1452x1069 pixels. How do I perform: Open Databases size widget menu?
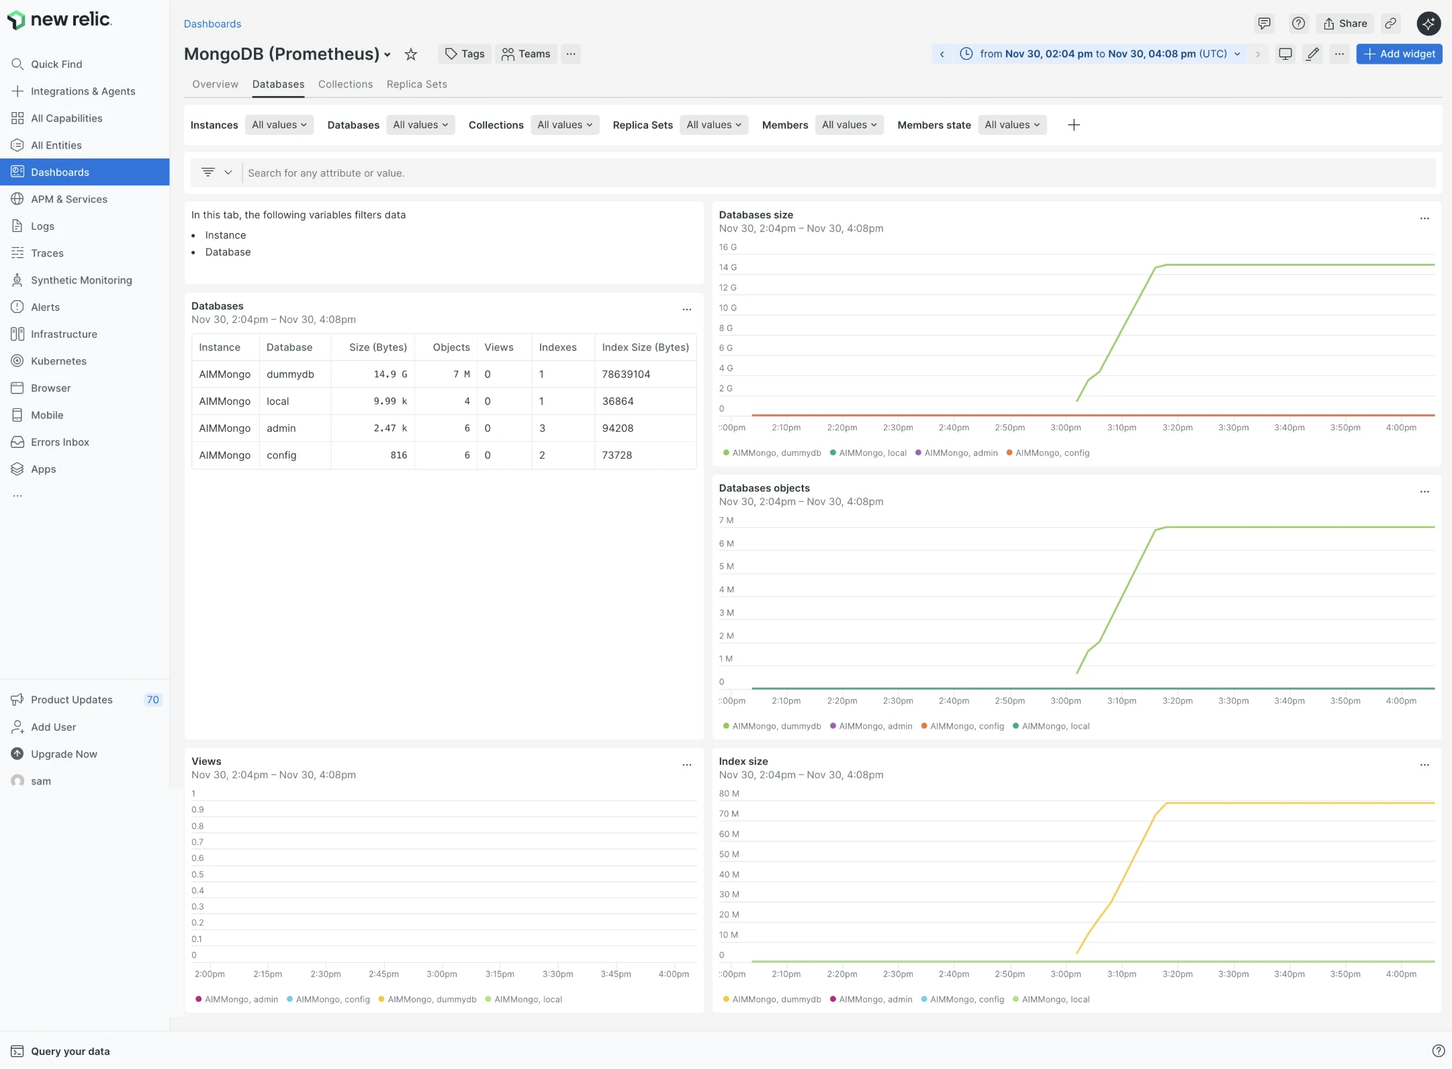point(1424,218)
